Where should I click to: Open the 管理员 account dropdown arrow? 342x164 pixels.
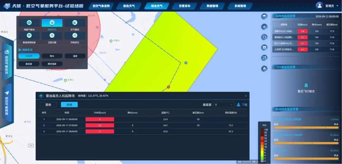[x=338, y=6]
